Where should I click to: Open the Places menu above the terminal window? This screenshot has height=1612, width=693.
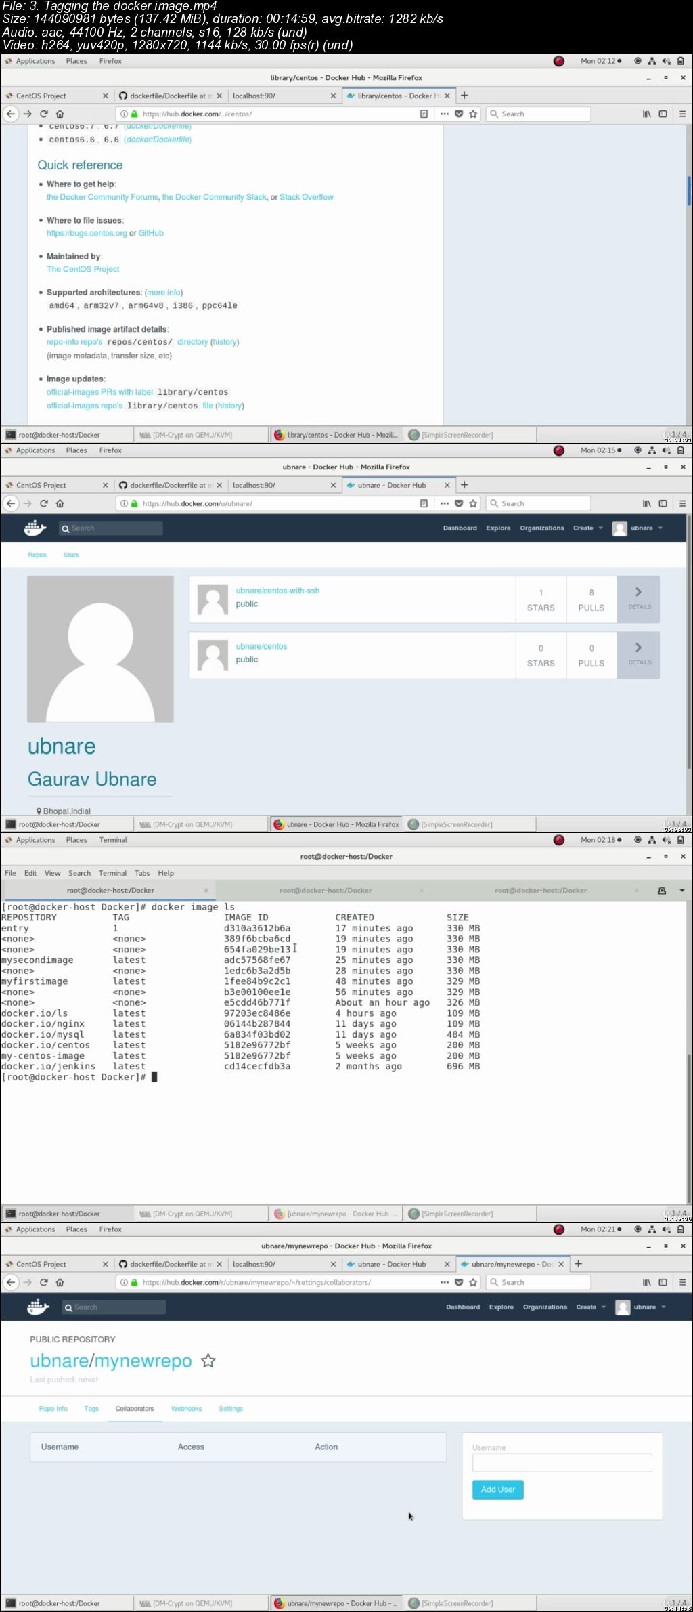76,840
